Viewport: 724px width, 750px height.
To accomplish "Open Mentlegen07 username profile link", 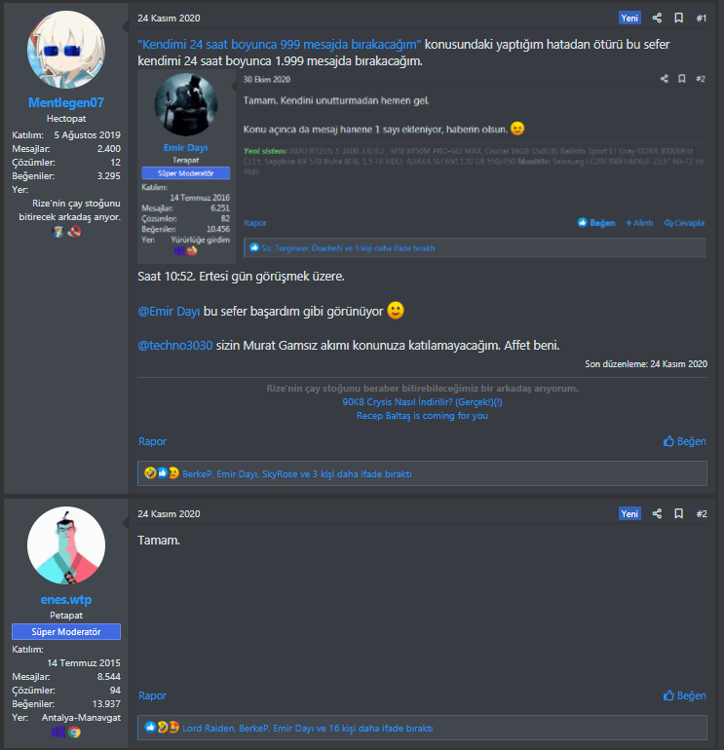I will pyautogui.click(x=66, y=102).
